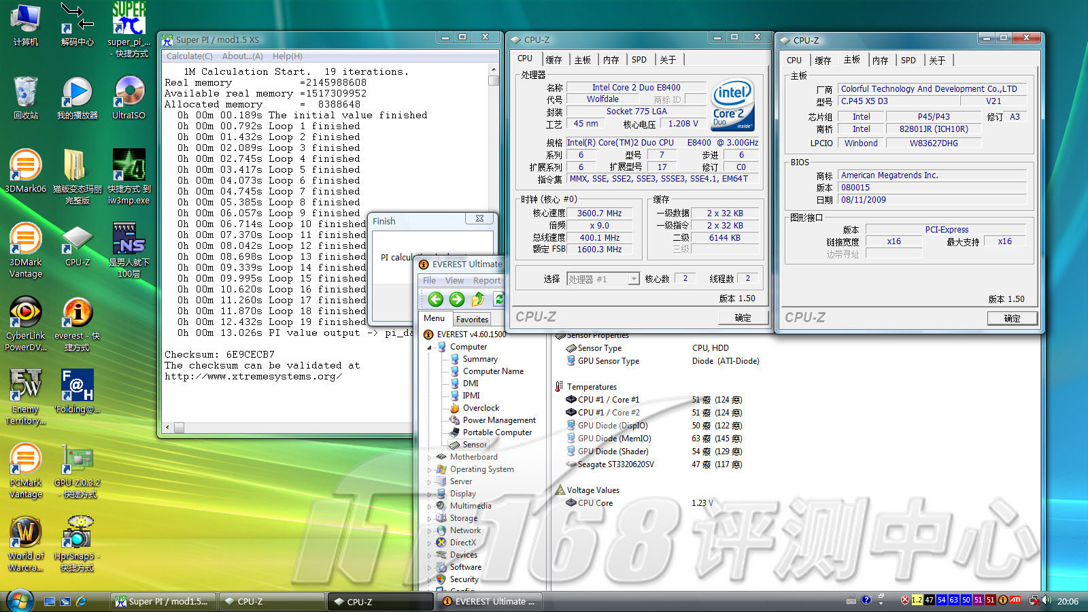
Task: Click the 确定 button in right CPU-Z window
Action: 1012,318
